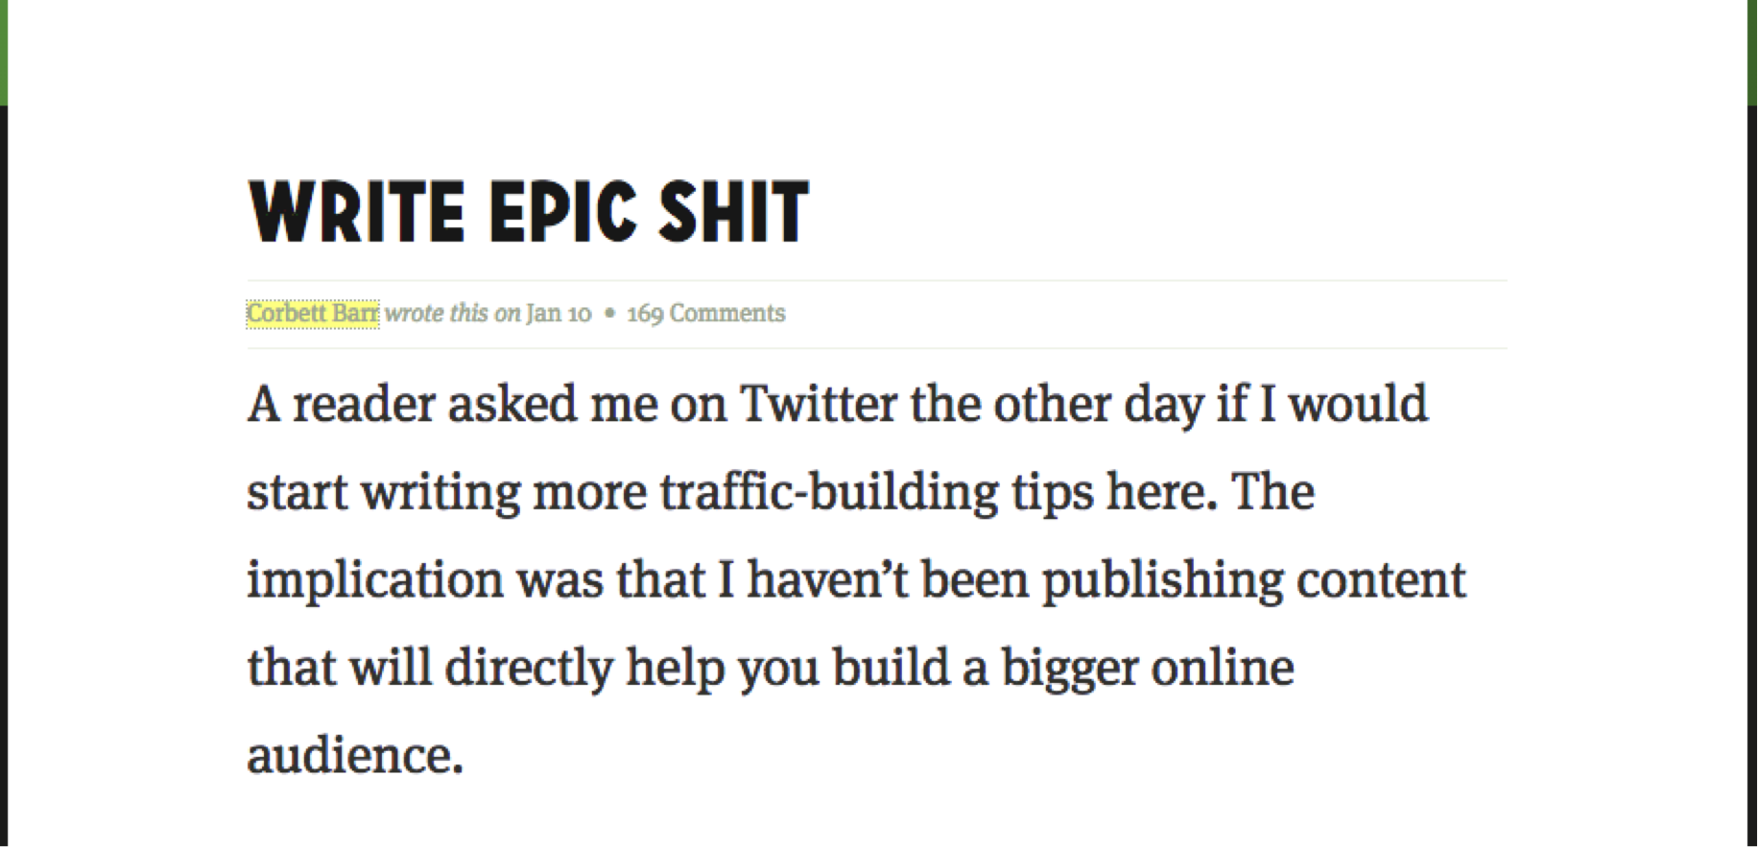Open the Corbett Barr author link
Image resolution: width=1758 pixels, height=847 pixels.
coord(313,314)
